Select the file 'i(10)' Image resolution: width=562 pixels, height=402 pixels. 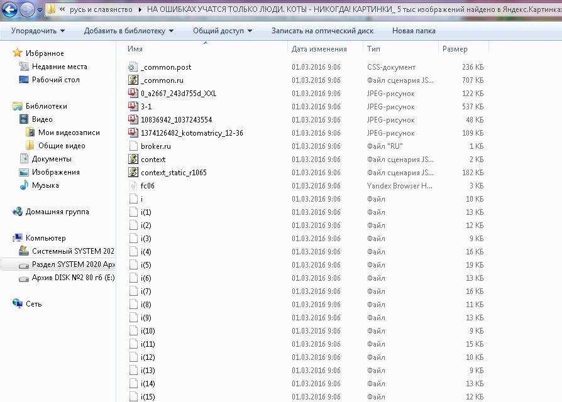click(148, 331)
